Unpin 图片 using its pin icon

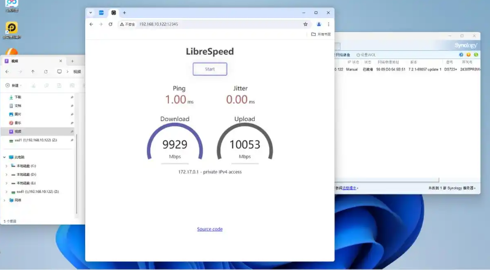click(72, 114)
